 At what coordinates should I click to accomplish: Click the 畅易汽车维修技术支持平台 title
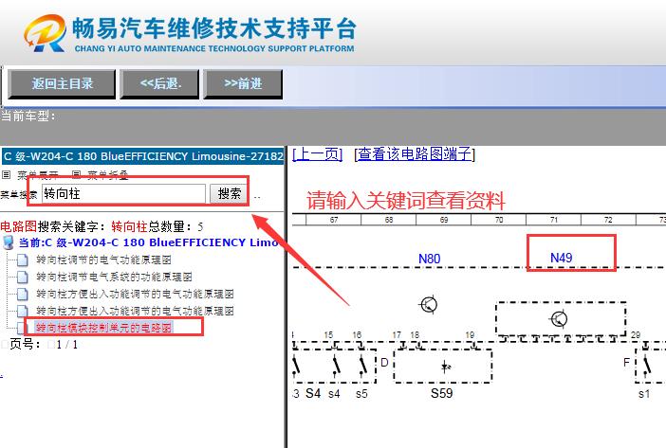click(213, 28)
